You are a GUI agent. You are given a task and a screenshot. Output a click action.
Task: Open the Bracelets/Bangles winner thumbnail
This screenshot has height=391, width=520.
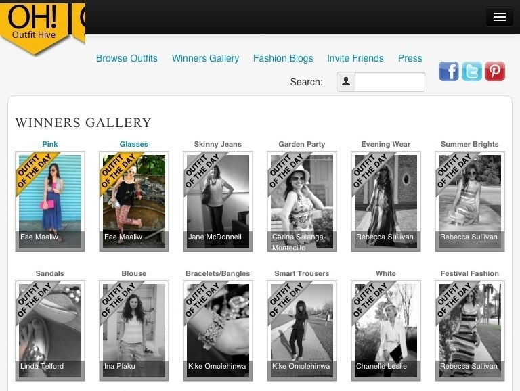(218, 330)
